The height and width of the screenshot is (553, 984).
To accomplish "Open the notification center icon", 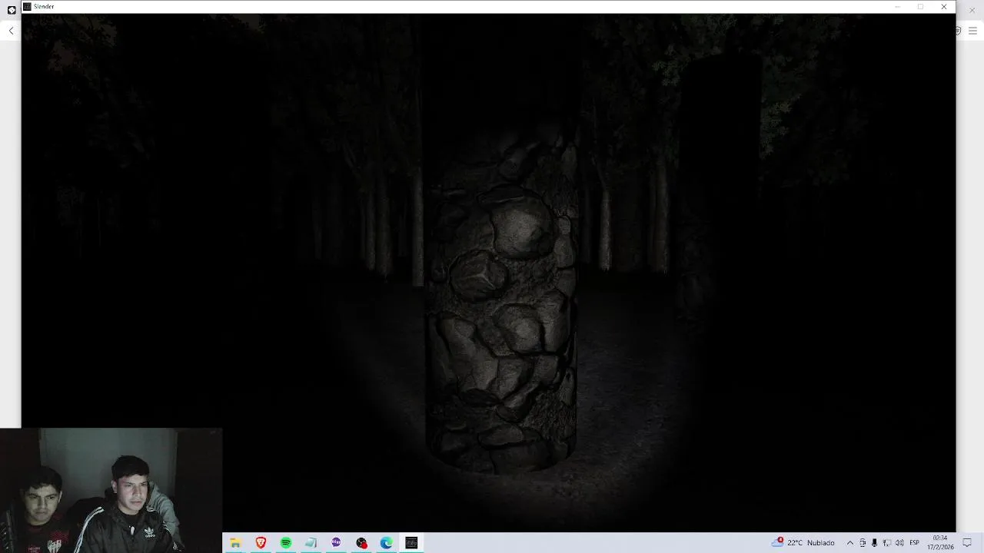I will click(x=967, y=543).
